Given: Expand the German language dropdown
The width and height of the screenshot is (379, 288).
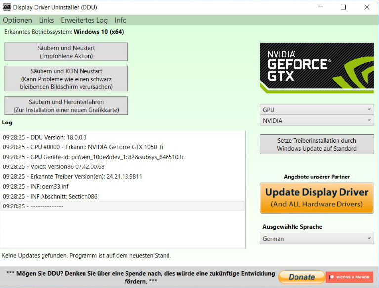Looking at the screenshot, I should pyautogui.click(x=317, y=239).
